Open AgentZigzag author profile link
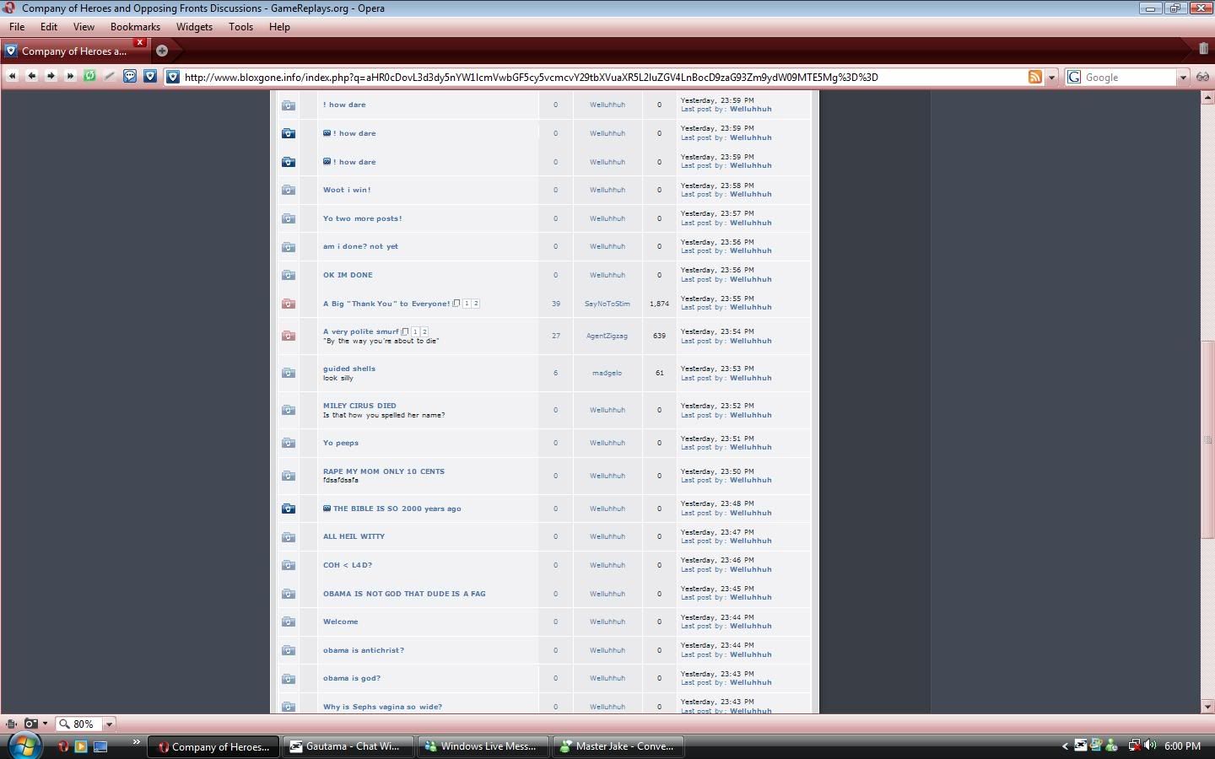Viewport: 1215px width, 759px height. pos(607,336)
